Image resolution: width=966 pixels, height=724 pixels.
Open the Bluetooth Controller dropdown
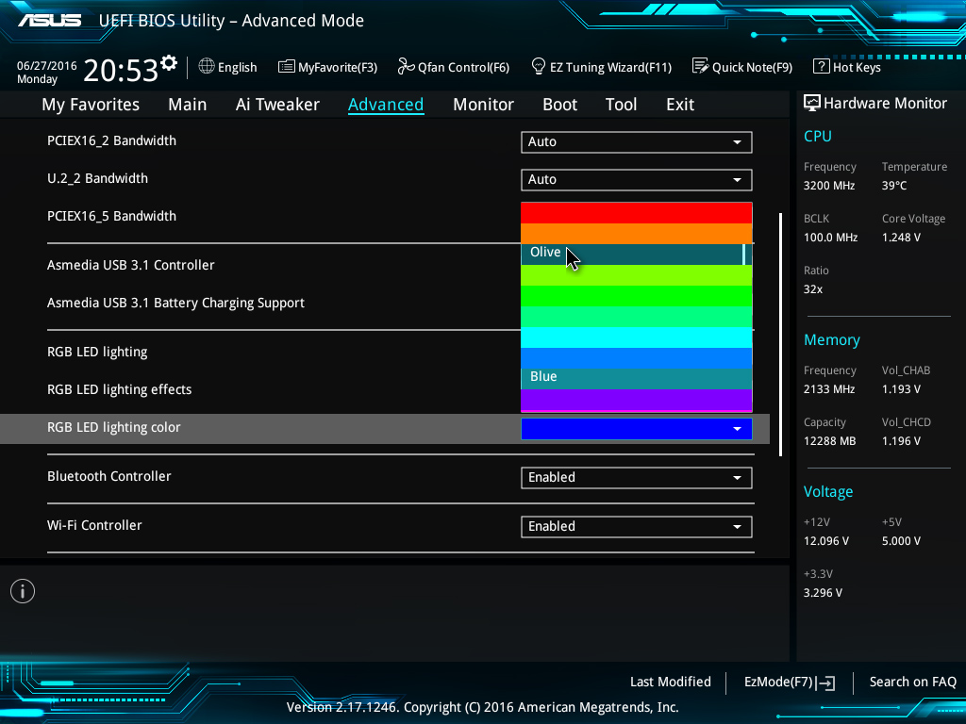click(637, 478)
